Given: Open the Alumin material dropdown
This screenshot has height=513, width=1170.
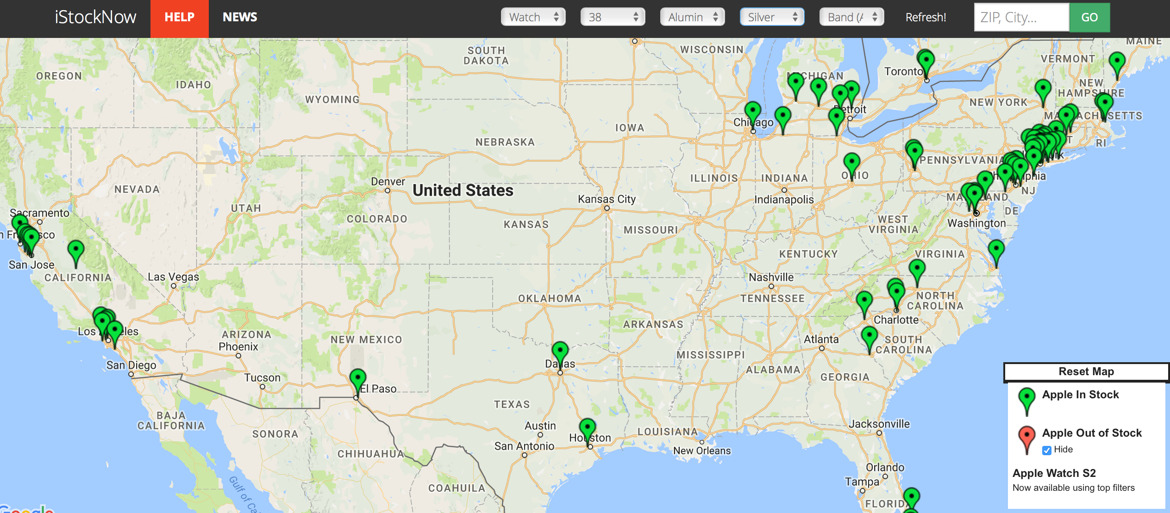Looking at the screenshot, I should pyautogui.click(x=692, y=17).
